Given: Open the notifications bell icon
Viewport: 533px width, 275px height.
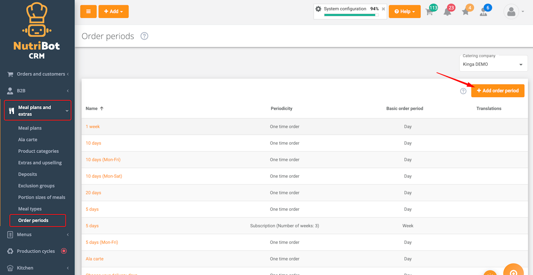Looking at the screenshot, I should [447, 12].
